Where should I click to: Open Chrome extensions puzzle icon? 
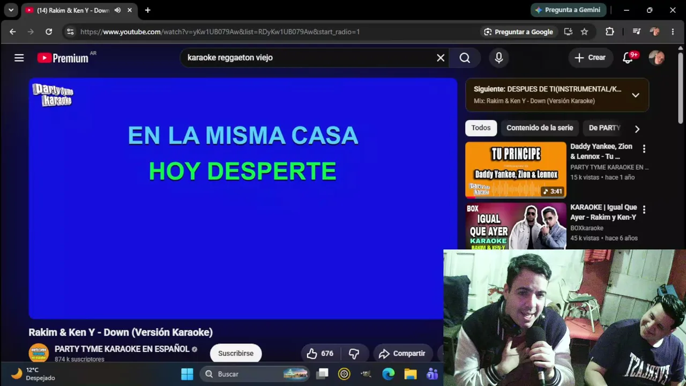point(610,32)
